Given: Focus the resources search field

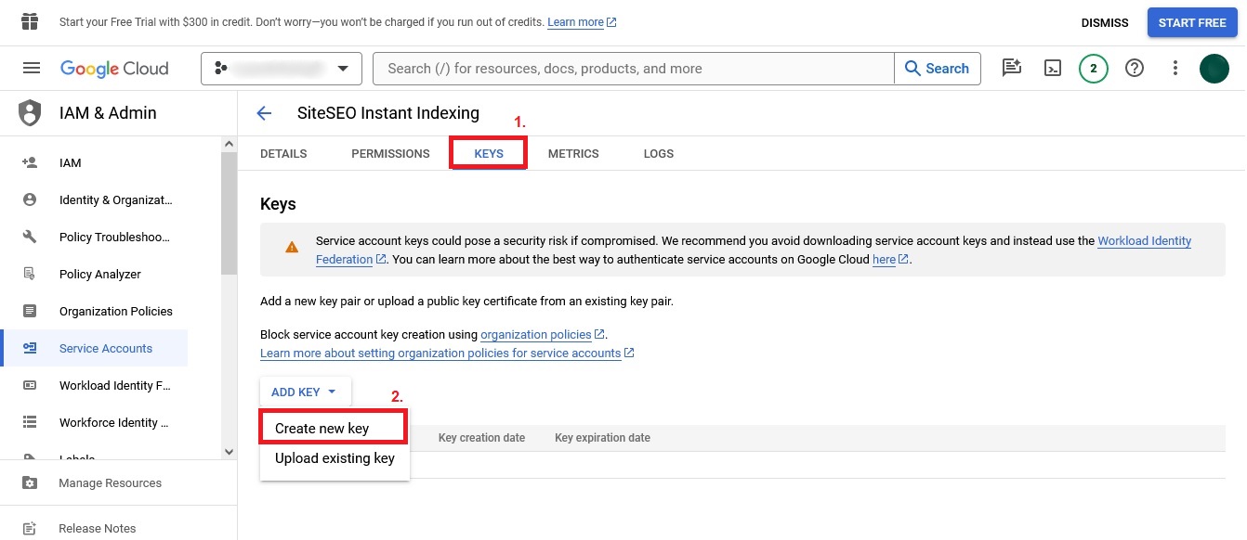Looking at the screenshot, I should point(634,69).
